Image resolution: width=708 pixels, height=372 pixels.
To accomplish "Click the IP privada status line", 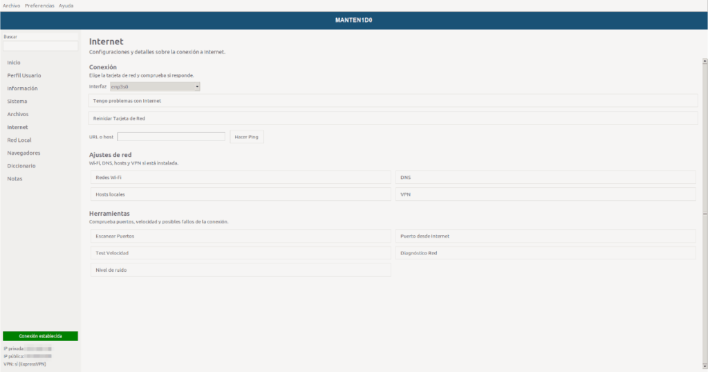I will click(x=28, y=349).
